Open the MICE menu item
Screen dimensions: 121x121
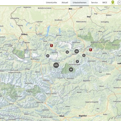[x=105, y=3]
